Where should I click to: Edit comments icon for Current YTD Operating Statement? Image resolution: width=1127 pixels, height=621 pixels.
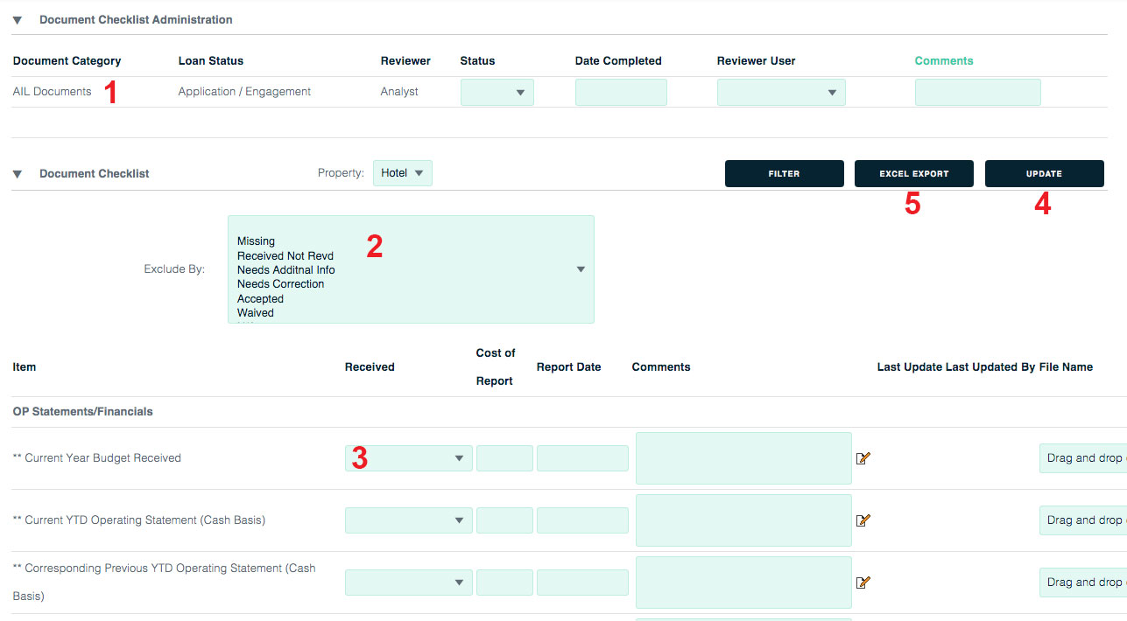863,520
